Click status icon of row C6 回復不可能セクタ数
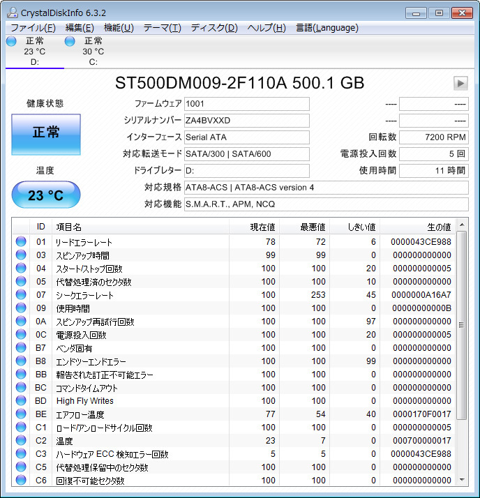The width and height of the screenshot is (480, 498). [21, 480]
